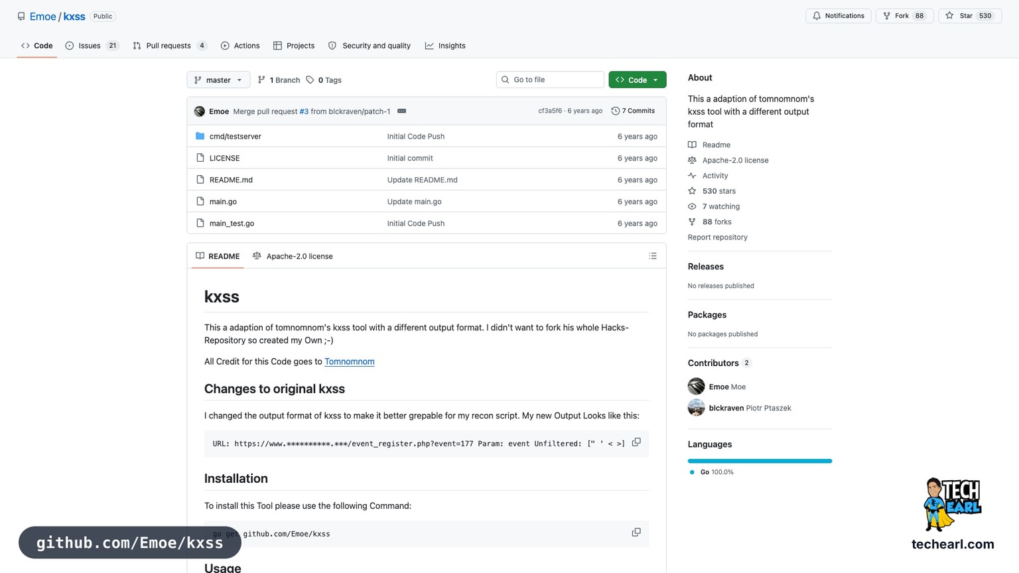View the 1 Branch link

point(279,80)
